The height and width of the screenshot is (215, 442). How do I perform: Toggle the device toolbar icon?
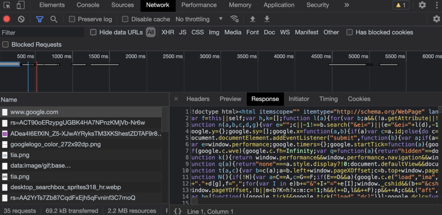pos(20,5)
